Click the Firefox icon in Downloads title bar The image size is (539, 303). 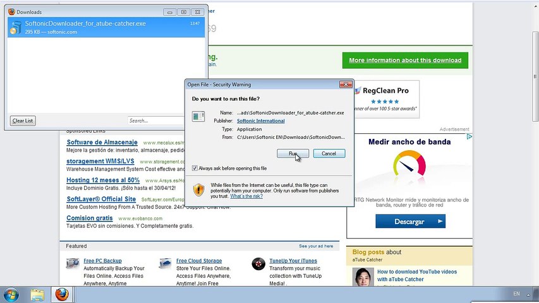(11, 12)
